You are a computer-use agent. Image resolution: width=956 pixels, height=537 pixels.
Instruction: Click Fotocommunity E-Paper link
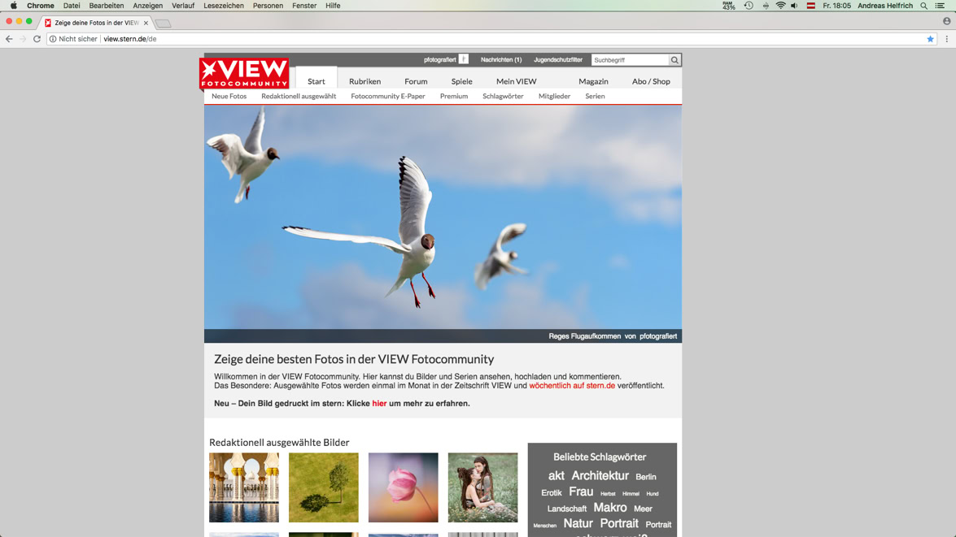(x=388, y=96)
